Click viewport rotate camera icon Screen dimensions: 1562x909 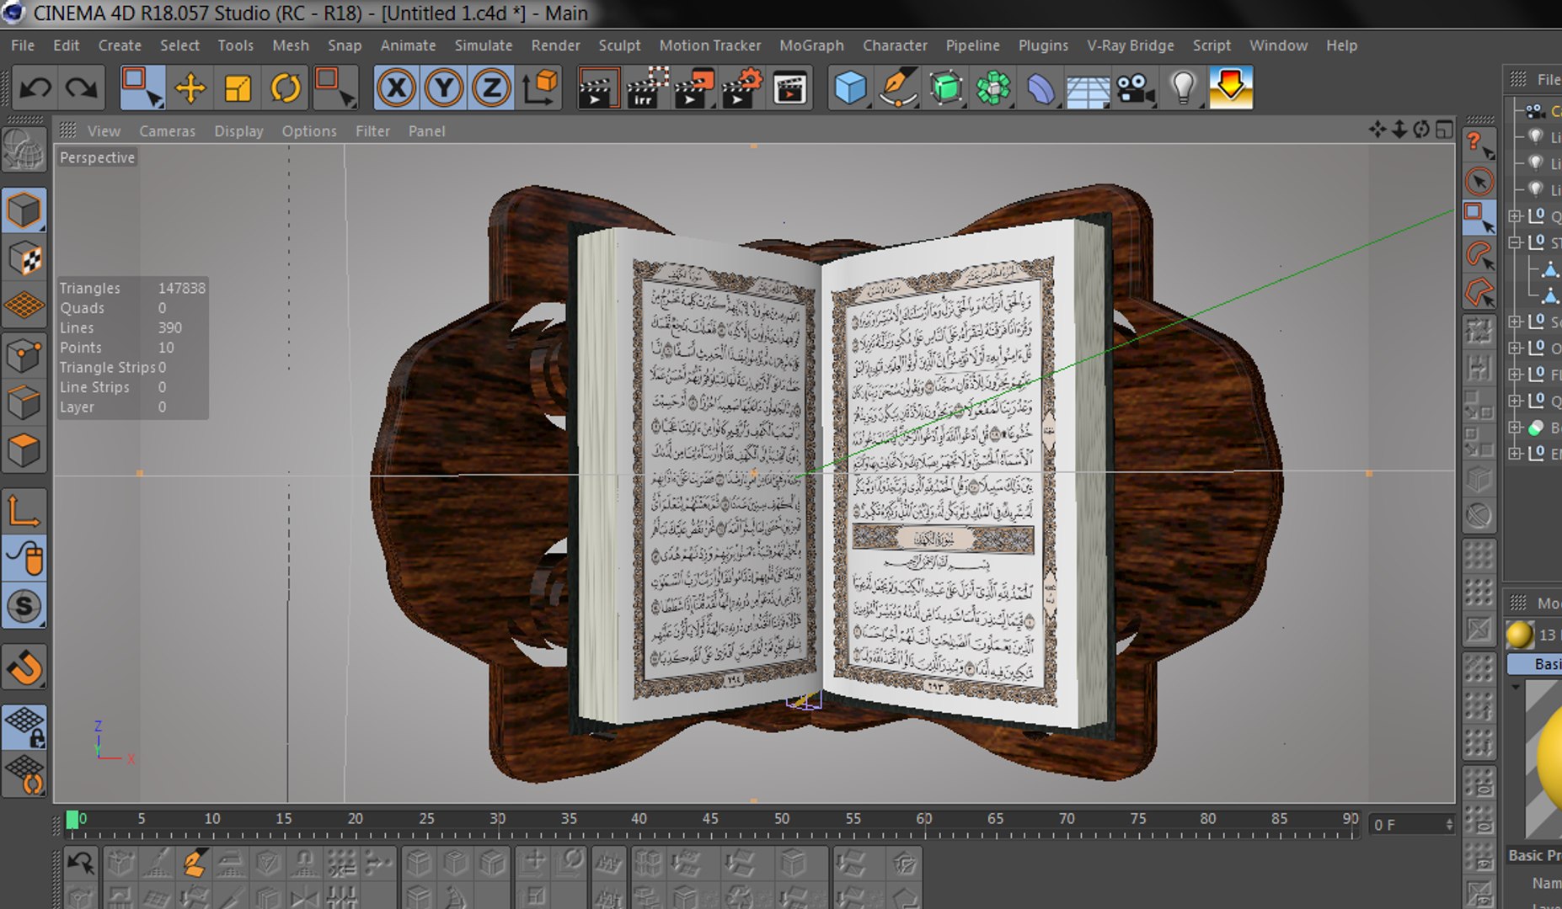coord(1421,130)
